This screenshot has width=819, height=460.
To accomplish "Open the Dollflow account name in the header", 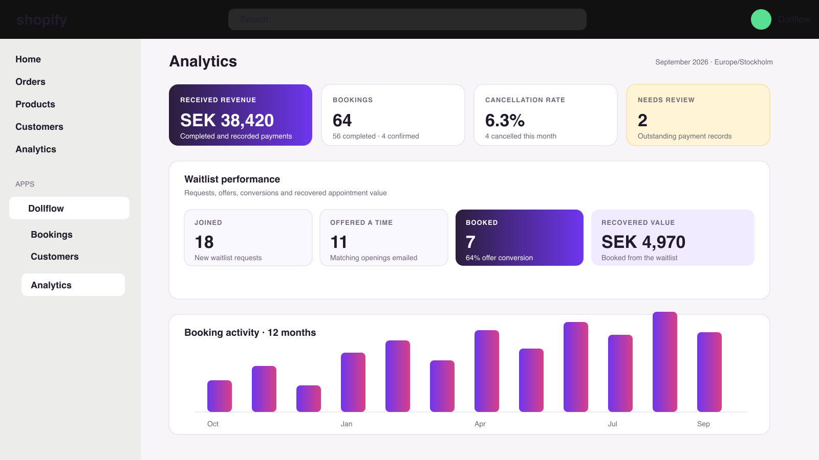I will 794,19.
